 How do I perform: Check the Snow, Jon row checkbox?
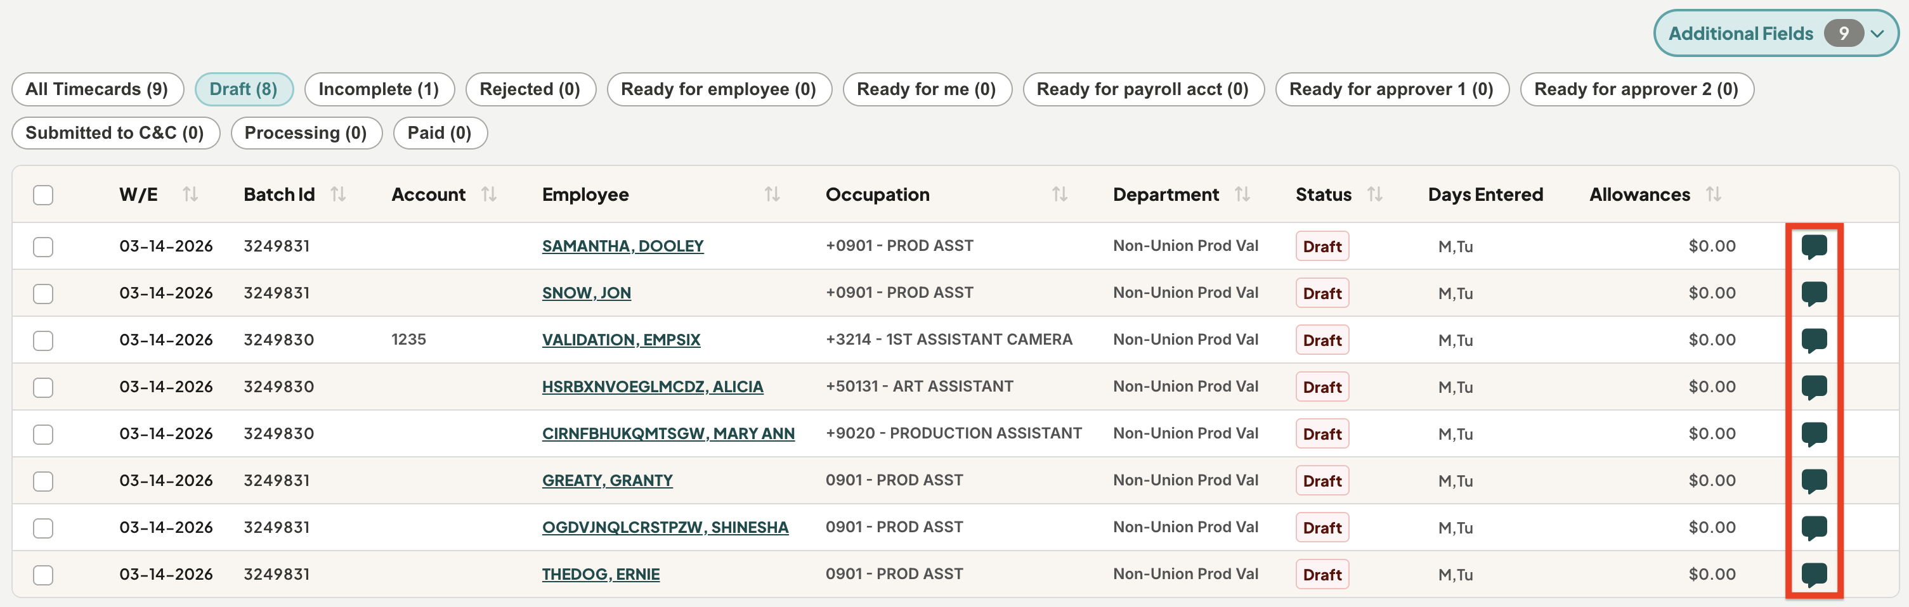coord(43,294)
